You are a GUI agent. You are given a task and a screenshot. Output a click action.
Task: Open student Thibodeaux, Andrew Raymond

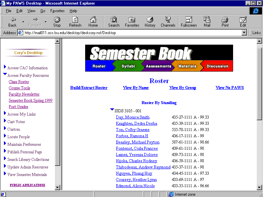[143, 167]
